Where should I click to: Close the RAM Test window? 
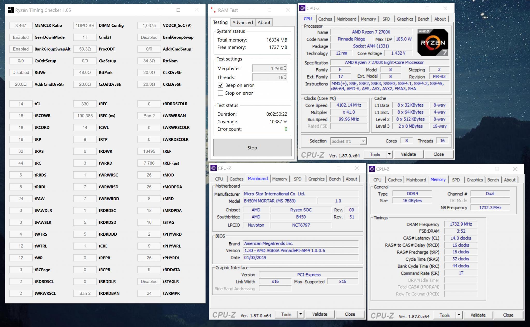click(x=288, y=10)
